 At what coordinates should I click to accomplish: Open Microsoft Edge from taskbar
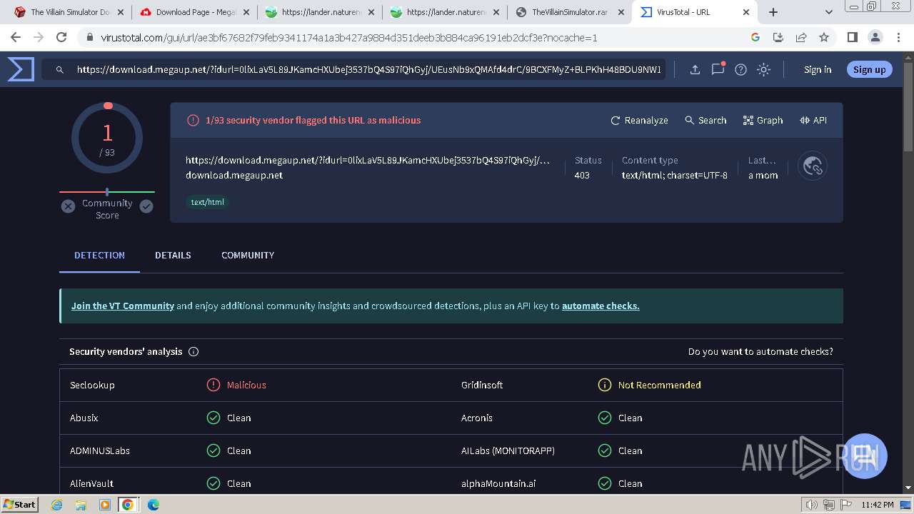pos(153,505)
